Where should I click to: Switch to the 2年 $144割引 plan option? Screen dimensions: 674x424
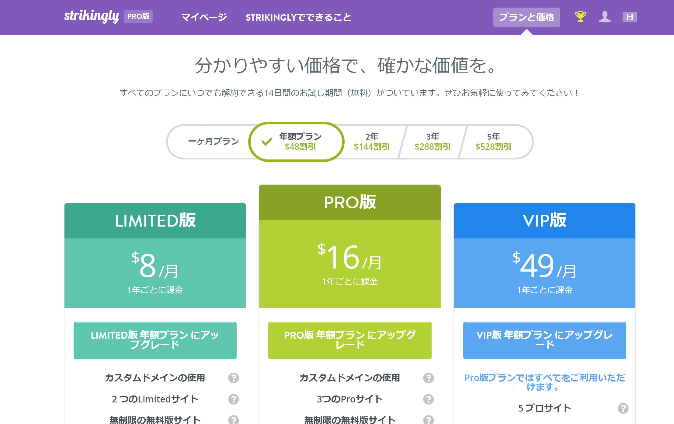pyautogui.click(x=371, y=142)
